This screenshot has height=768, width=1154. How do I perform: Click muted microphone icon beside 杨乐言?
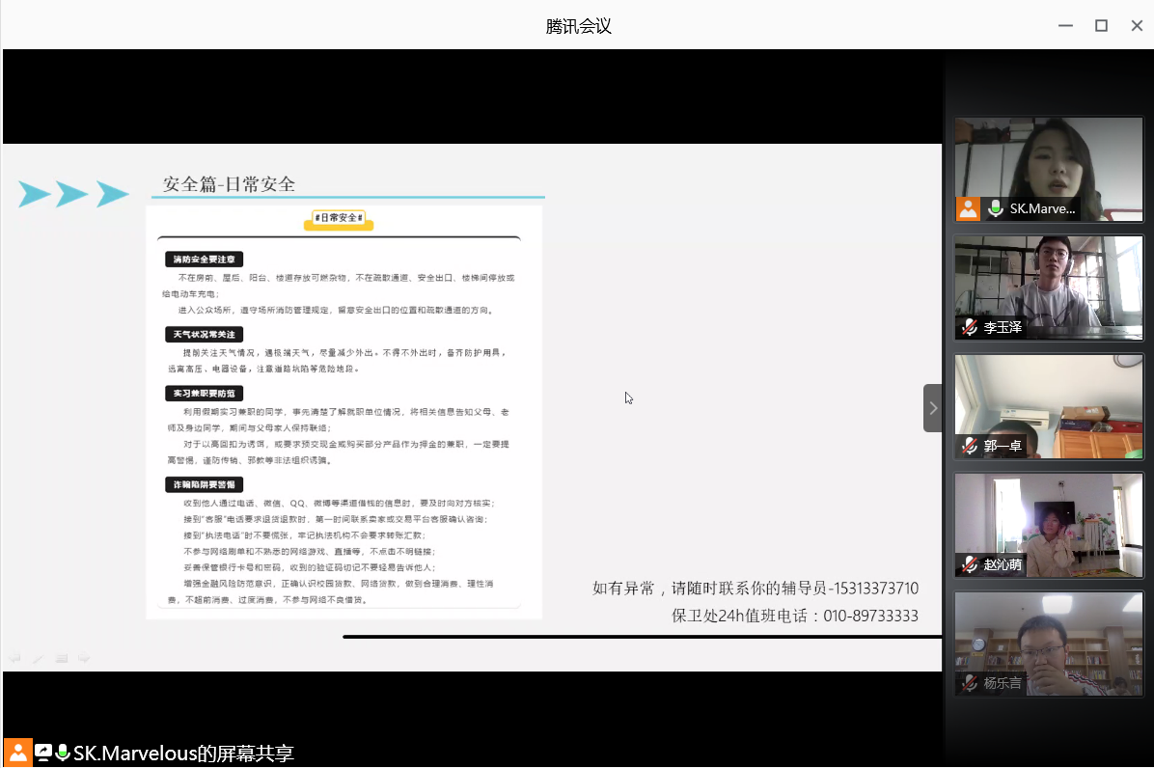[970, 683]
